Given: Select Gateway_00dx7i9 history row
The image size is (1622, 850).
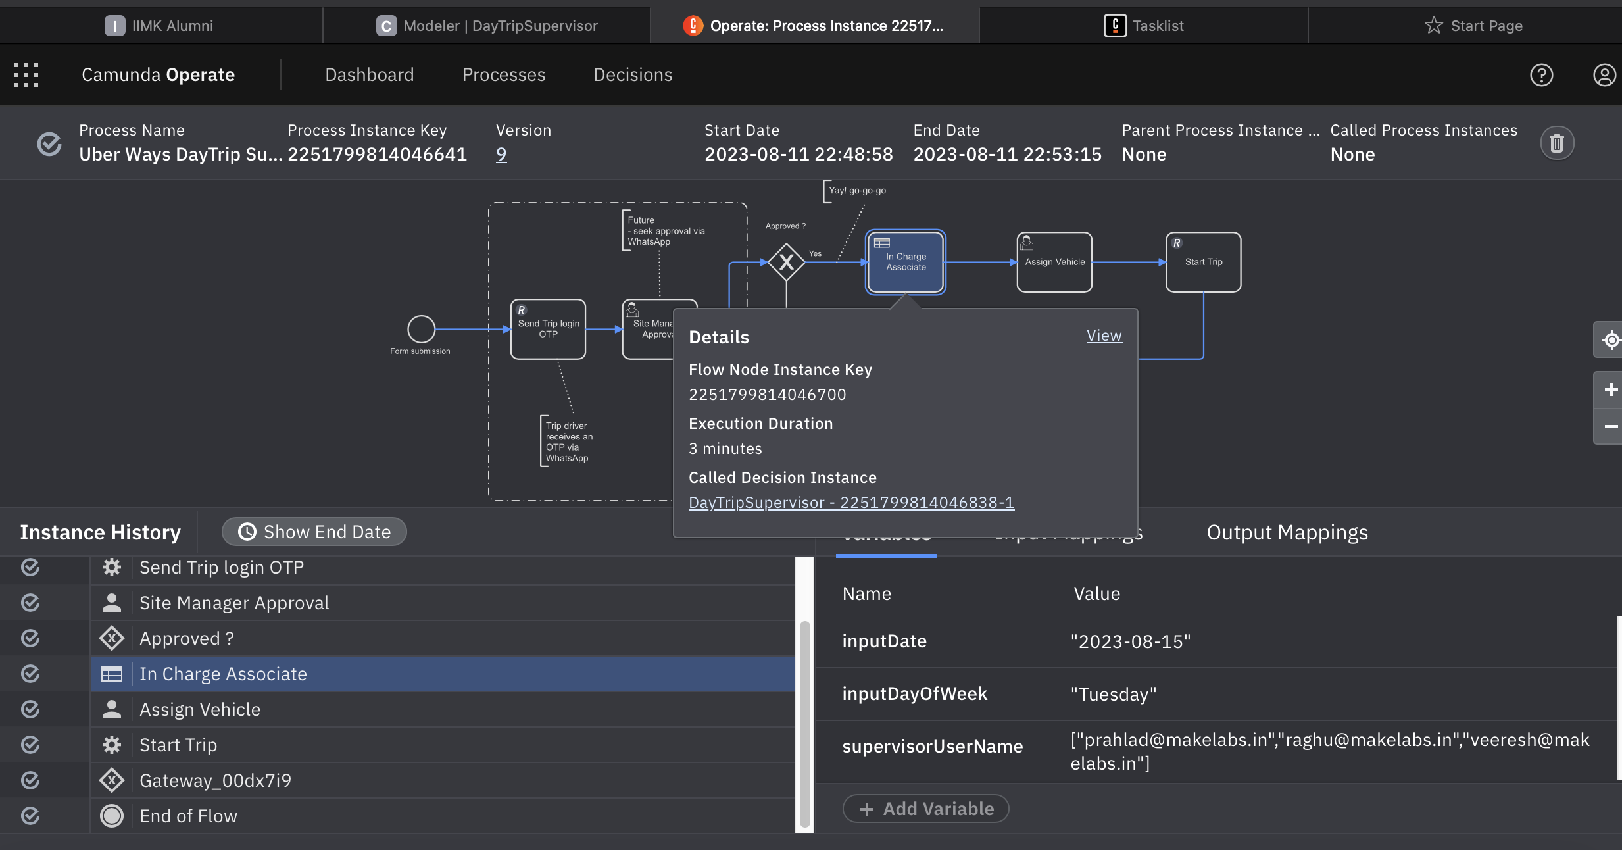Looking at the screenshot, I should click(443, 780).
